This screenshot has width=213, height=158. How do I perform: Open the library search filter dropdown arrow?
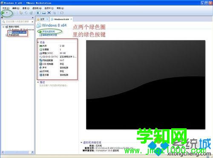coord(32,22)
